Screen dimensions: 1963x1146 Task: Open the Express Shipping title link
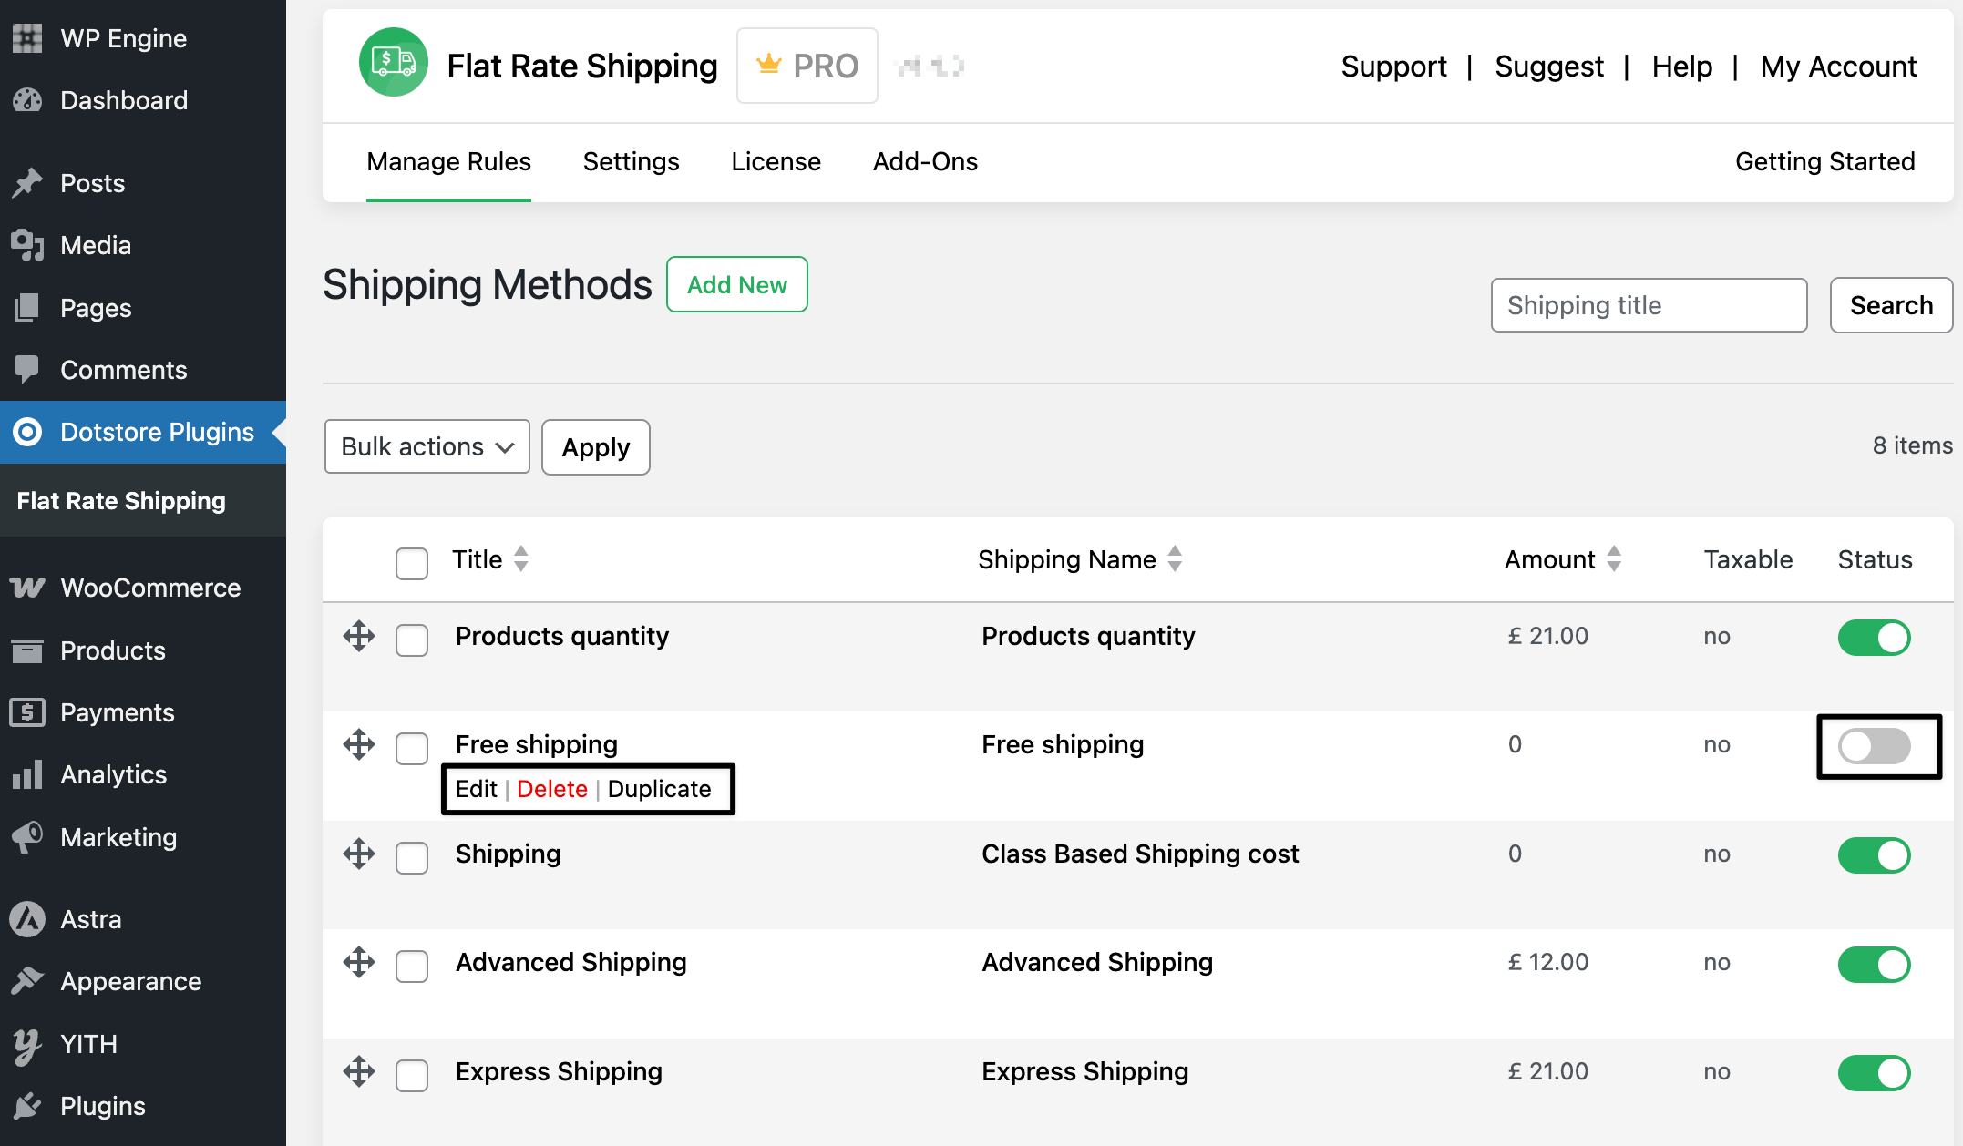point(559,1071)
